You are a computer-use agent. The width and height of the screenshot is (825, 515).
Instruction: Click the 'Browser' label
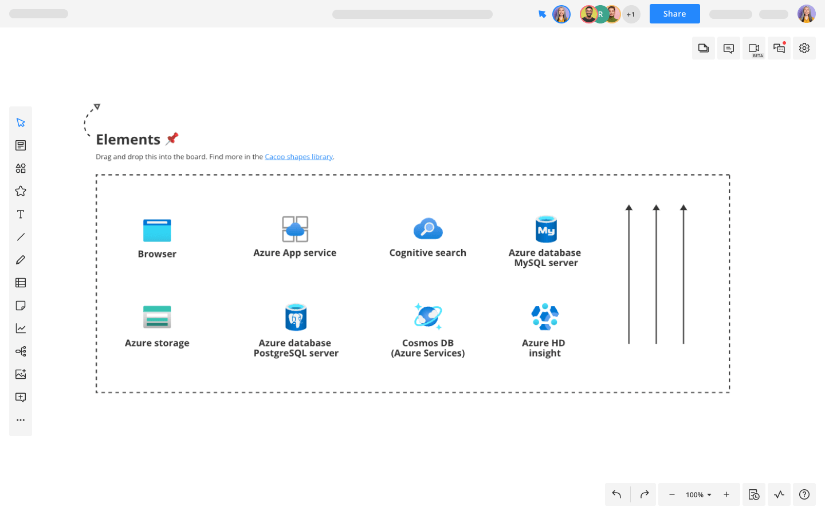tap(157, 254)
